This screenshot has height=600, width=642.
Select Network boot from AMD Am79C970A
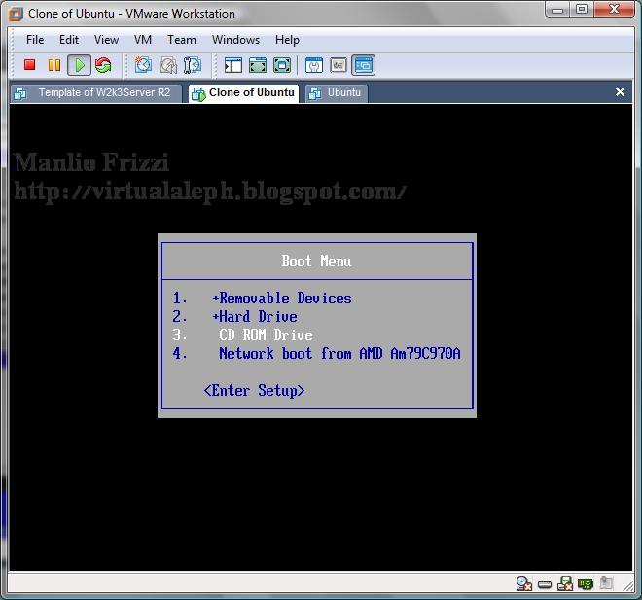[x=339, y=354]
